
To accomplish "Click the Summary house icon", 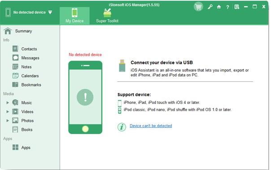I will pos(8,31).
